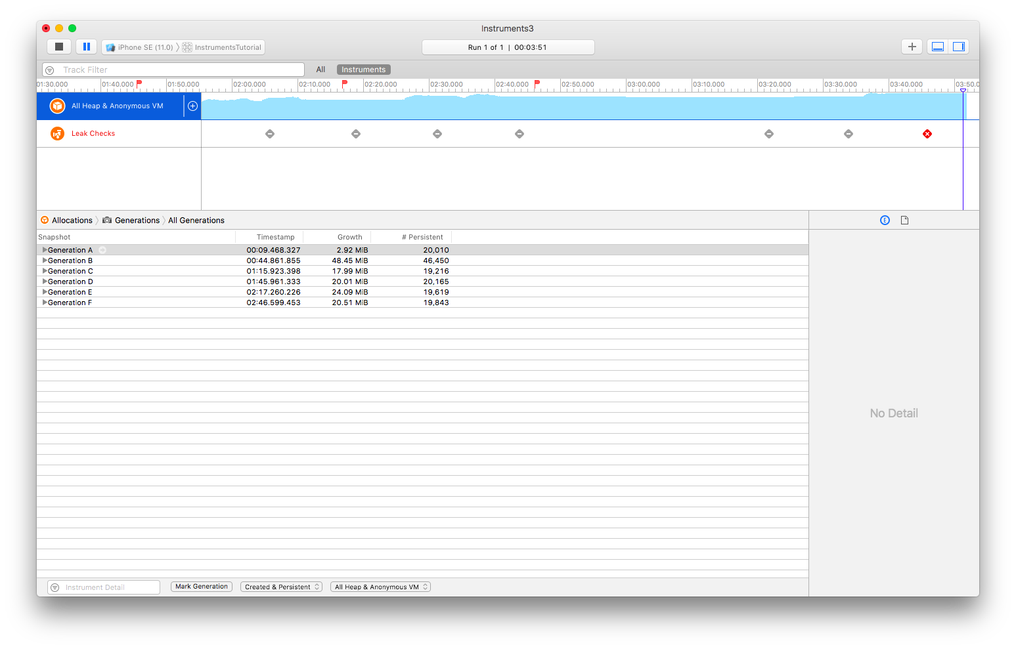Viewport: 1016px width, 649px height.
Task: Stop the recording with the stop button
Action: (x=59, y=47)
